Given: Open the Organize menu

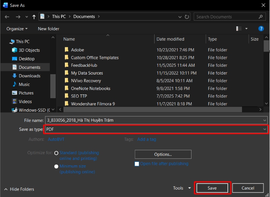Looking at the screenshot, I should (17, 29).
